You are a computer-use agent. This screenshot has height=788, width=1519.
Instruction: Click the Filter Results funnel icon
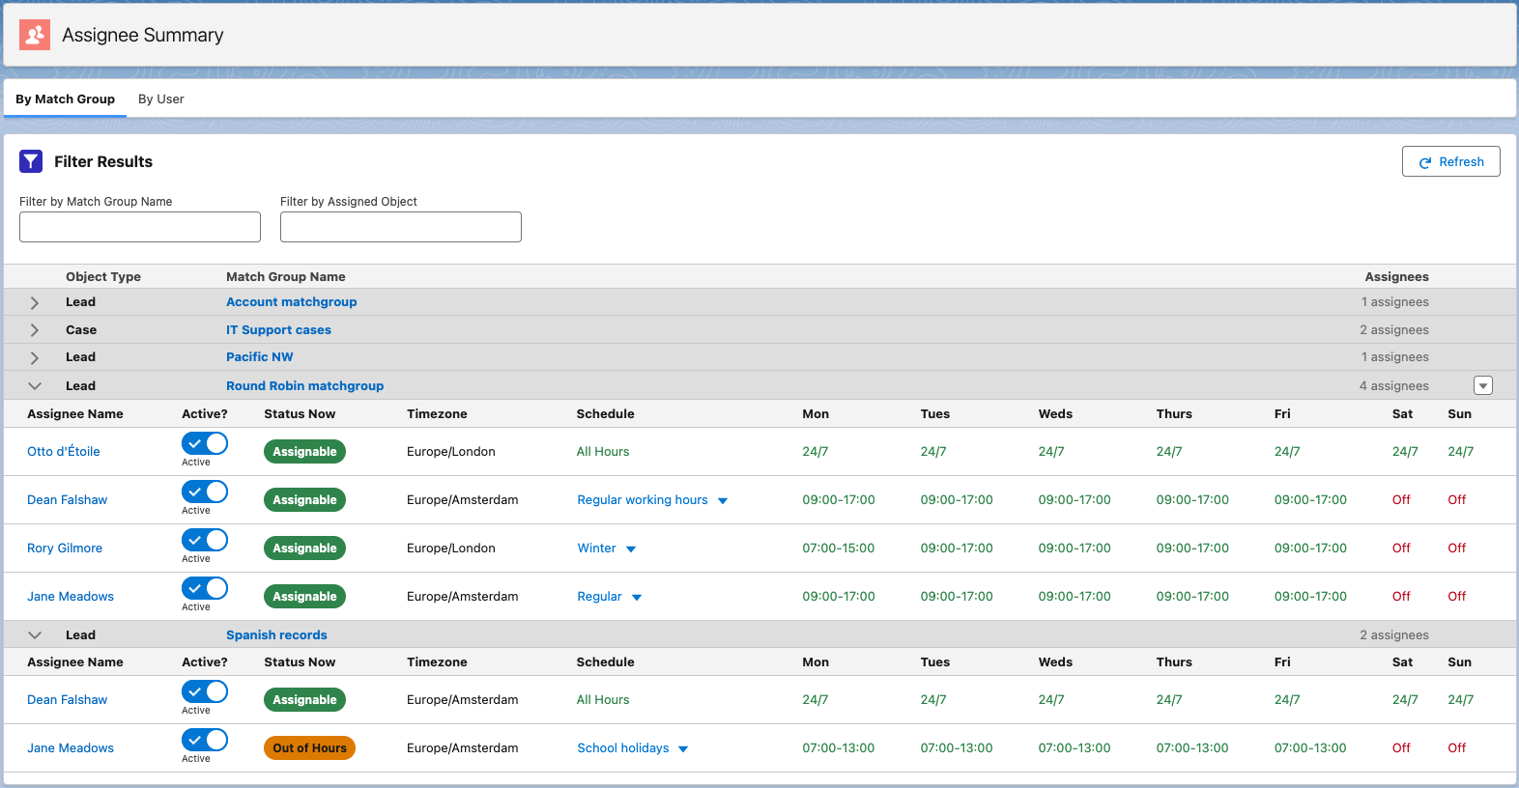(x=31, y=161)
